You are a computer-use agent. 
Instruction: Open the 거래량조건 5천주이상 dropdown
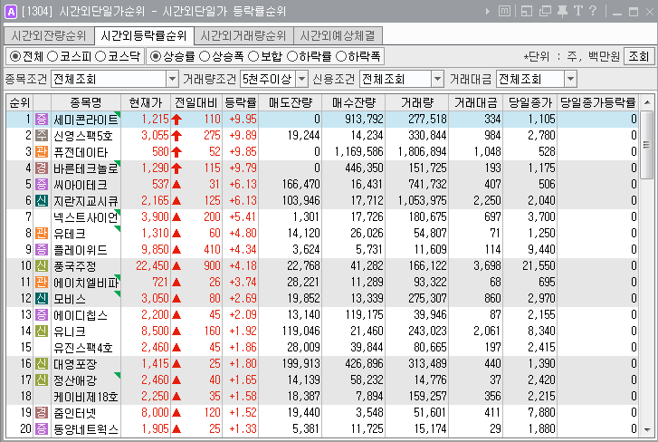[301, 79]
